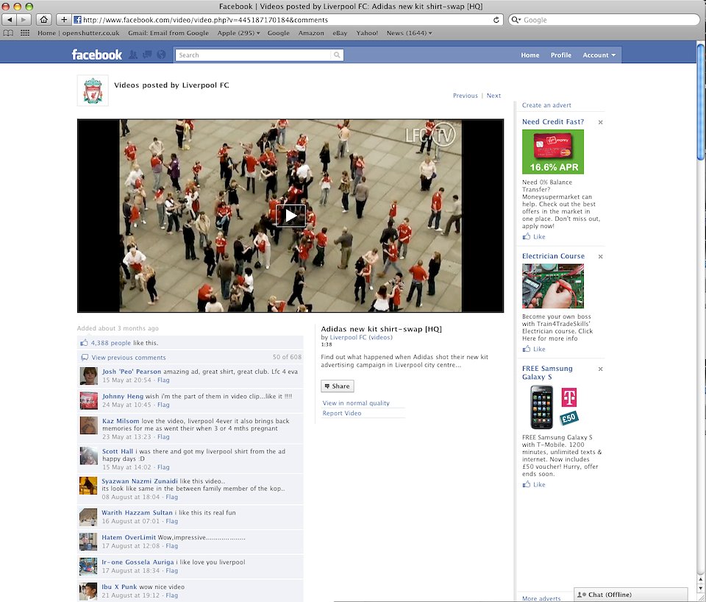Open the Facebook messages icon
706x602 pixels.
click(x=147, y=54)
